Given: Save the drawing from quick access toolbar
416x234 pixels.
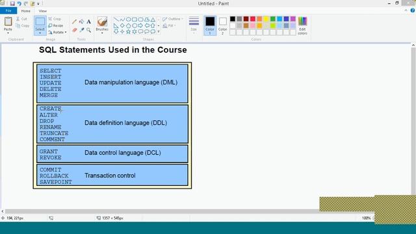Looking at the screenshot, I should click(12, 3).
